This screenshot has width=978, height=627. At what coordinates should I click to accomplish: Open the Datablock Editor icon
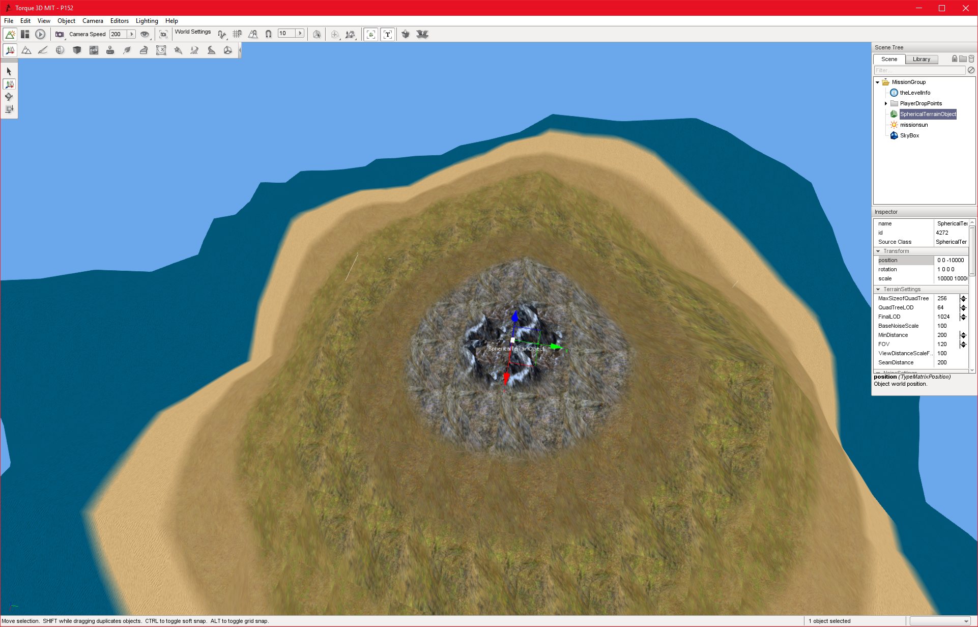[94, 50]
